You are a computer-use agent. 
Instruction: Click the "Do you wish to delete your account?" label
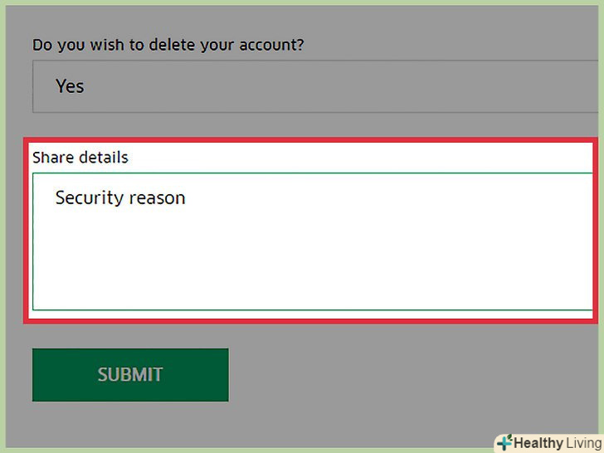[x=168, y=45]
